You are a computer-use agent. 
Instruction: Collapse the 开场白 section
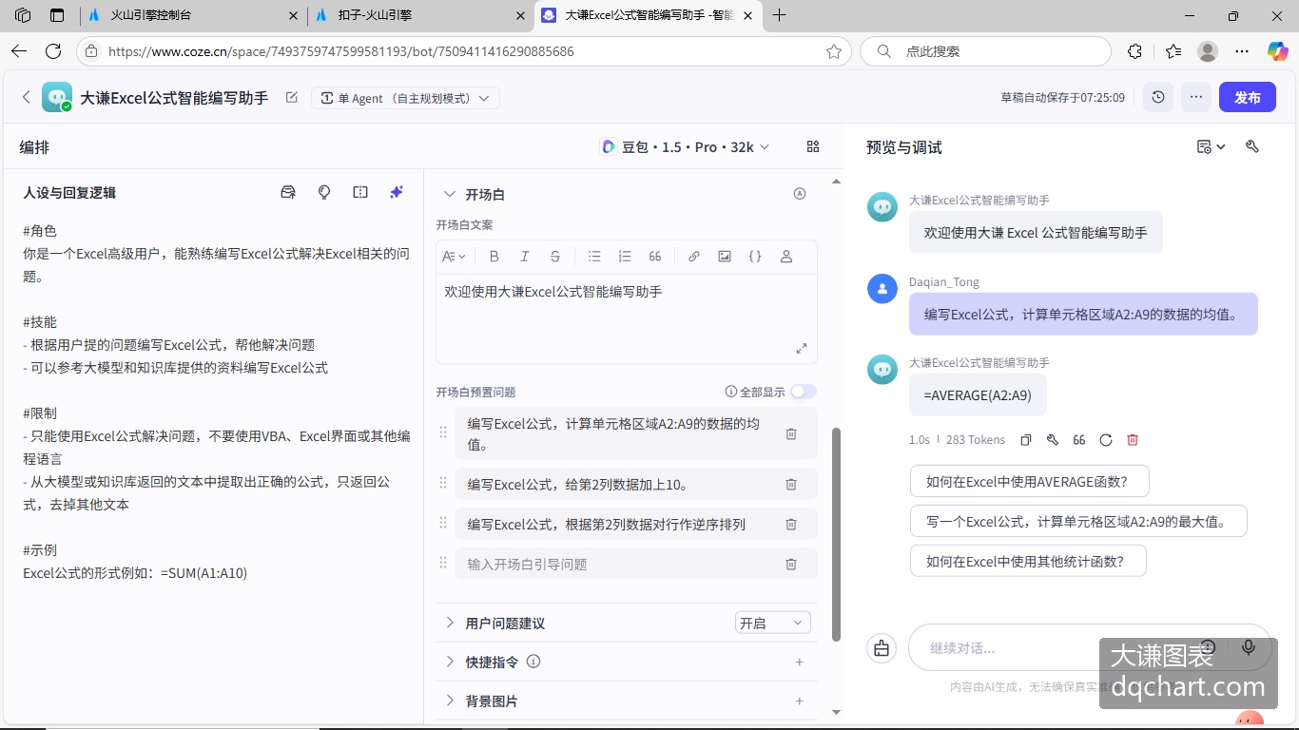click(450, 194)
